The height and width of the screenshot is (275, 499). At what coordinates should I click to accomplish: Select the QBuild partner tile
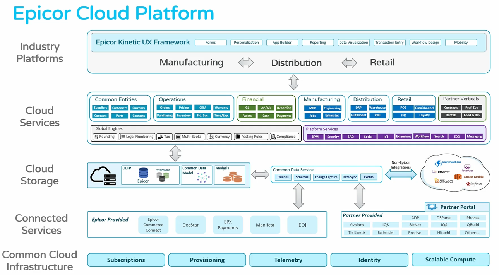(x=473, y=225)
